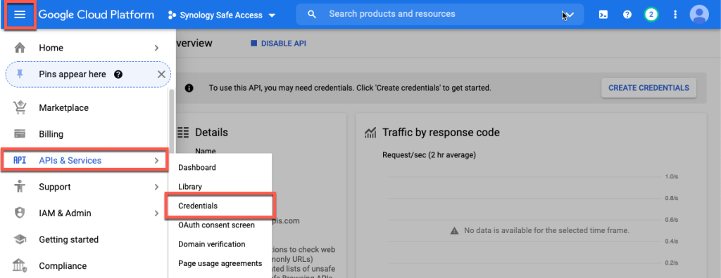Open the Synology Safe Access project selector
Screen dimensions: 721x278
coord(222,15)
